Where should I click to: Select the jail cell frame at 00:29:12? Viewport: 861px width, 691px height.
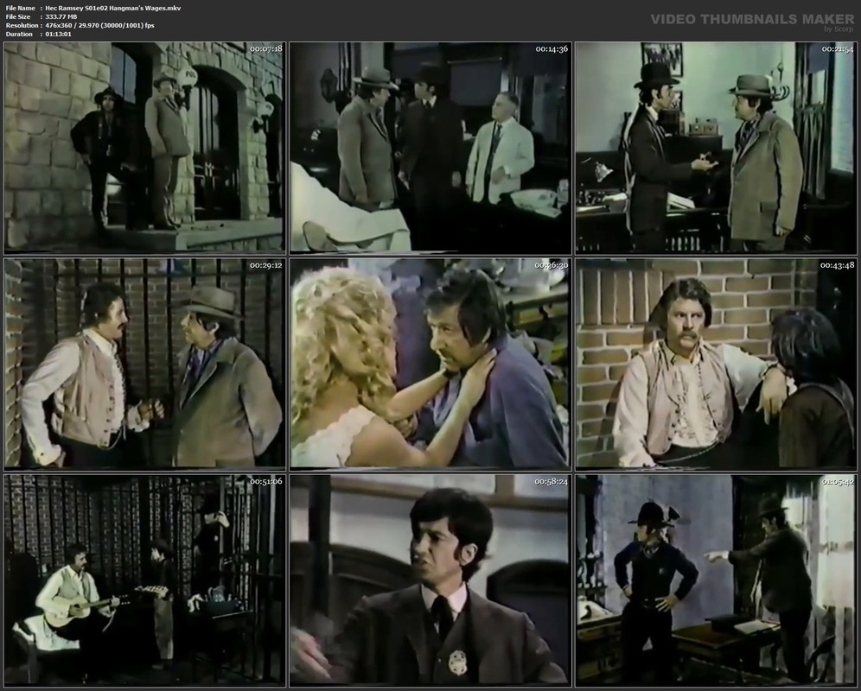(144, 364)
